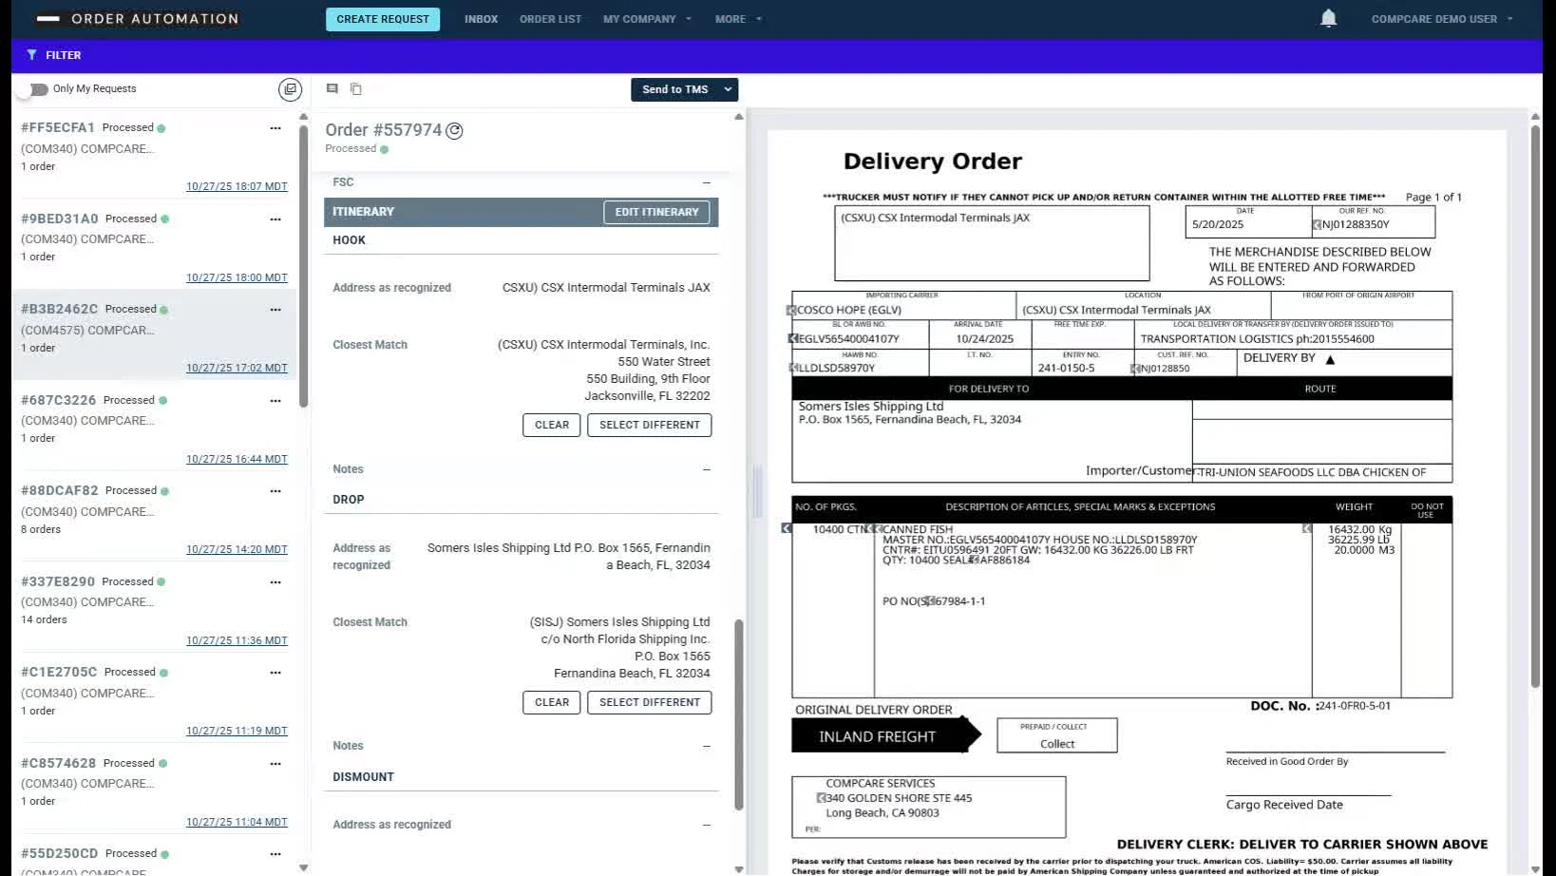Viewport: 1556px width, 876px height.
Task: Click the copy order icon
Action: pos(356,88)
